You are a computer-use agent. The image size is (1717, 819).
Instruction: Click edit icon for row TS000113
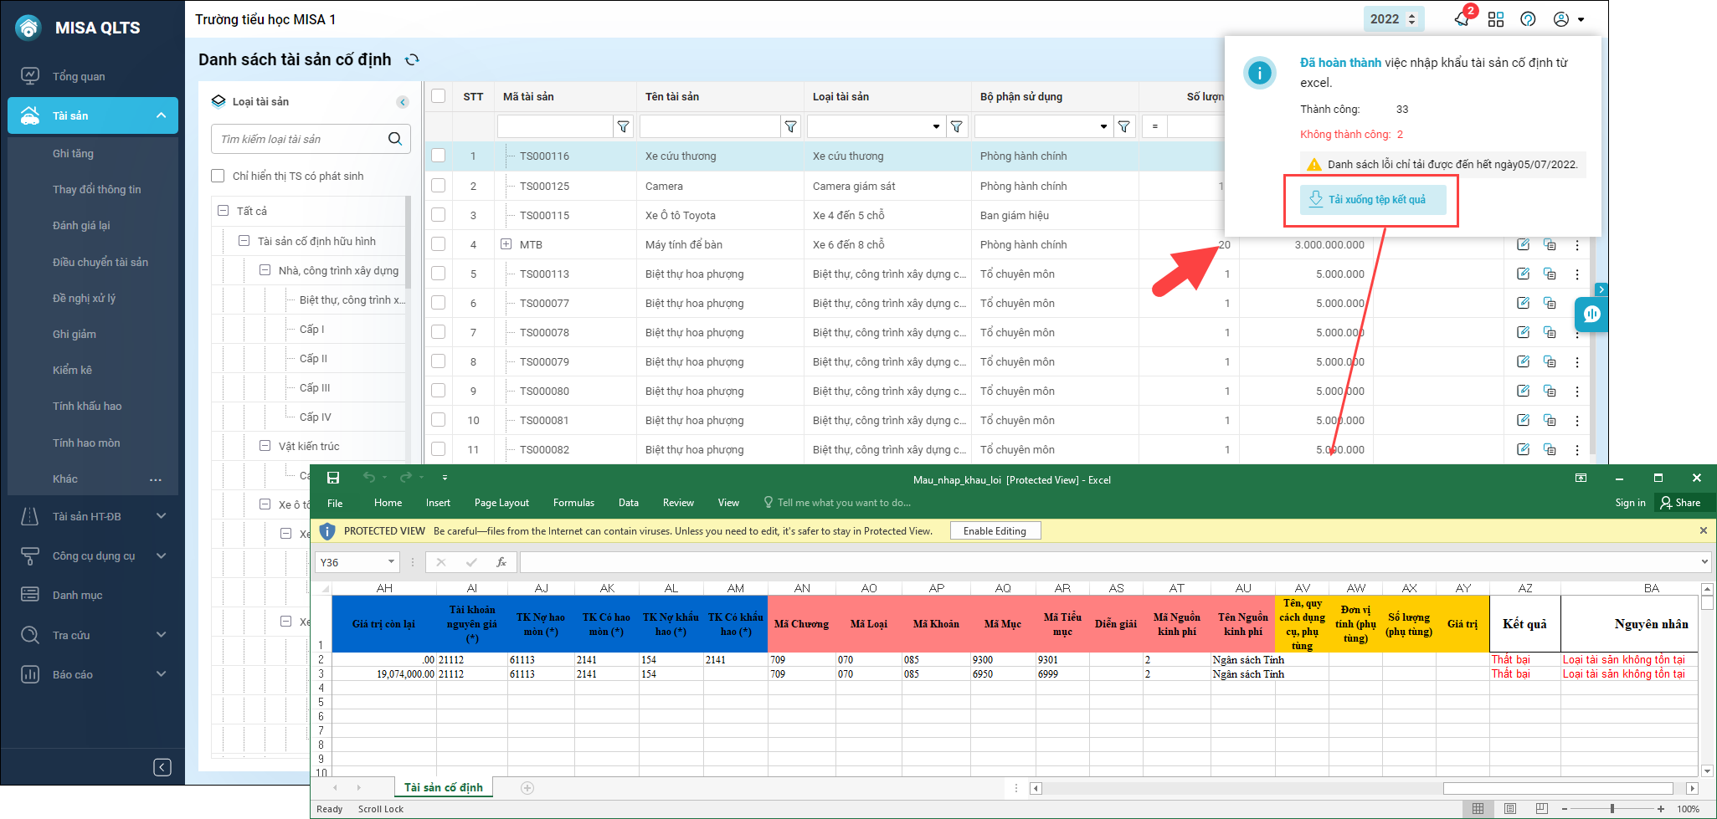click(1523, 274)
